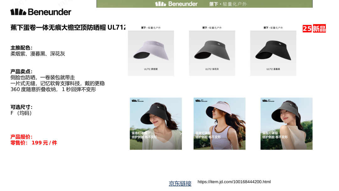339x191 pixels.
Task: Open the UL712 漫暮黑 visor product image
Action: coord(273,53)
